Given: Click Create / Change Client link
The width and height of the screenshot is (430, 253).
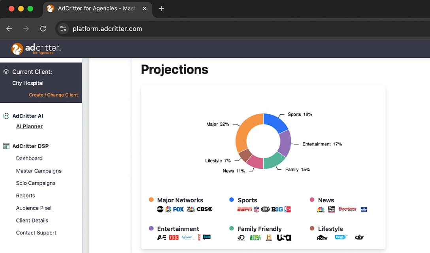Looking at the screenshot, I should click(x=53, y=95).
